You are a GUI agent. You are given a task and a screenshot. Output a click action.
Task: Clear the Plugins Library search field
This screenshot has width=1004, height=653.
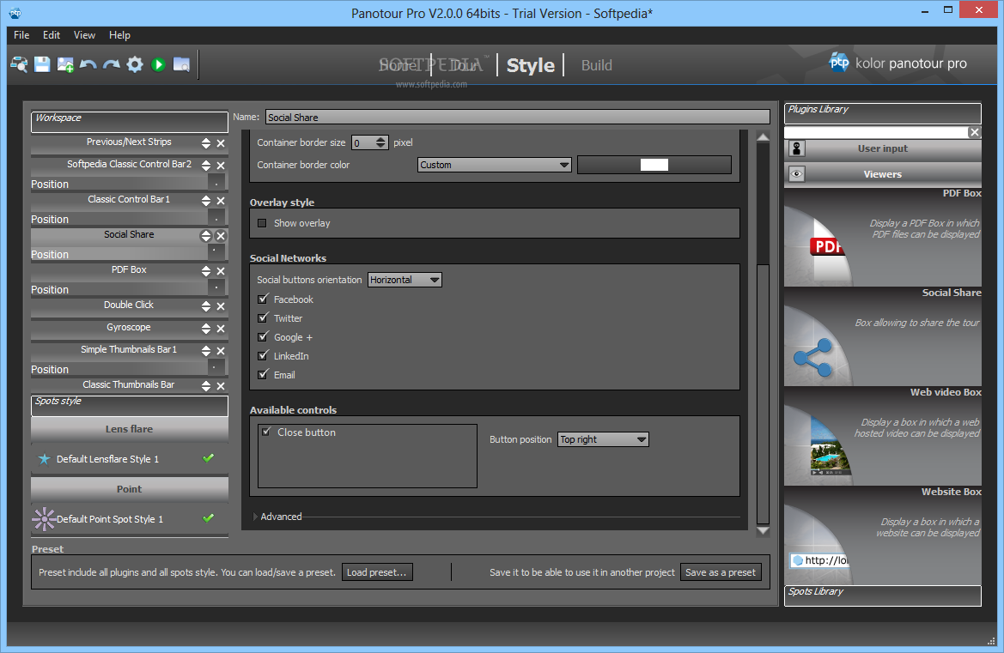pos(975,132)
